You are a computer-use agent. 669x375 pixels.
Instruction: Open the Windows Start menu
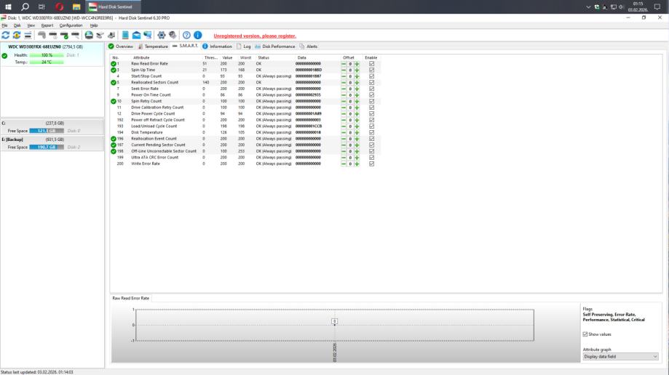pos(8,7)
